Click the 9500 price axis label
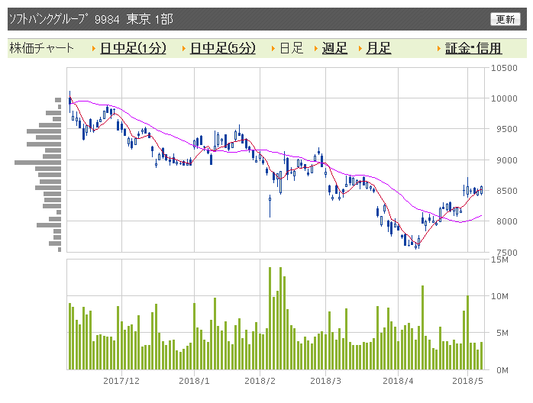Image resolution: width=533 pixels, height=403 pixels. point(506,129)
